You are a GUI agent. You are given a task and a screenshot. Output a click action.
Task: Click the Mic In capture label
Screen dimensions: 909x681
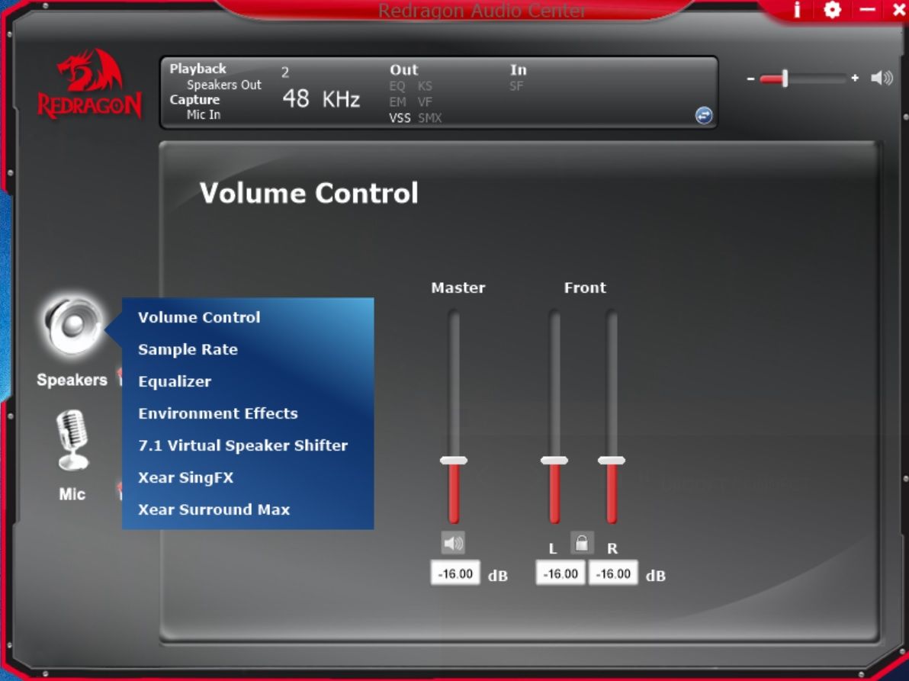(204, 114)
